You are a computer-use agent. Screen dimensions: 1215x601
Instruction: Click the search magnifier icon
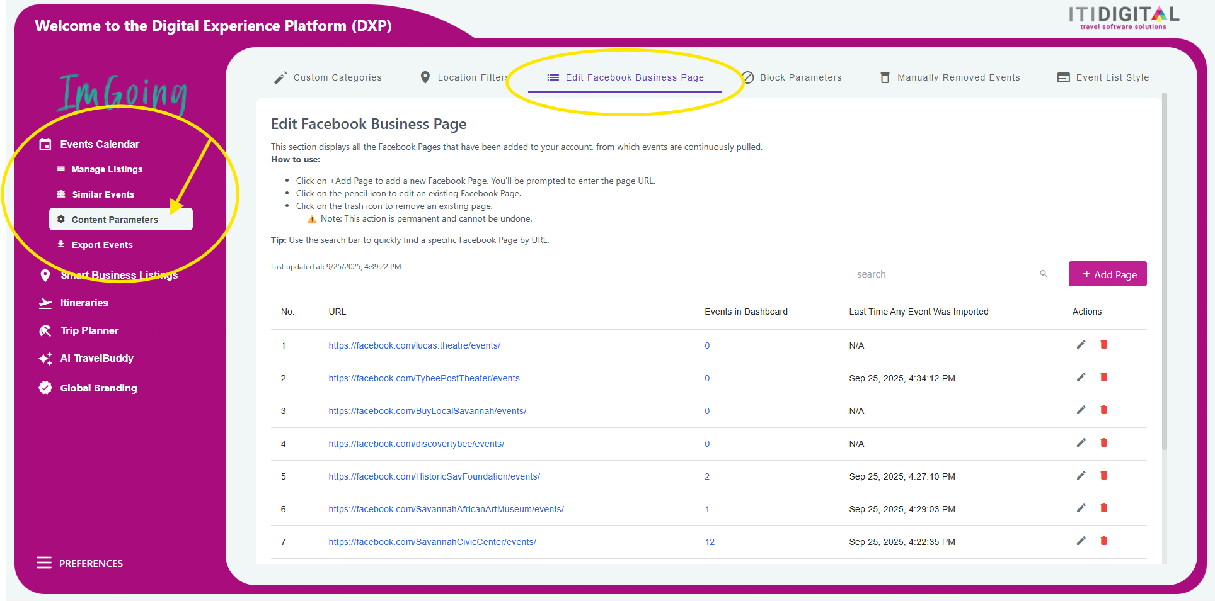tap(1044, 274)
